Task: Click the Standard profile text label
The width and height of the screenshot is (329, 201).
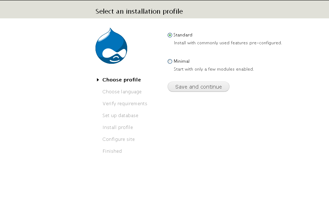Action: coord(183,35)
